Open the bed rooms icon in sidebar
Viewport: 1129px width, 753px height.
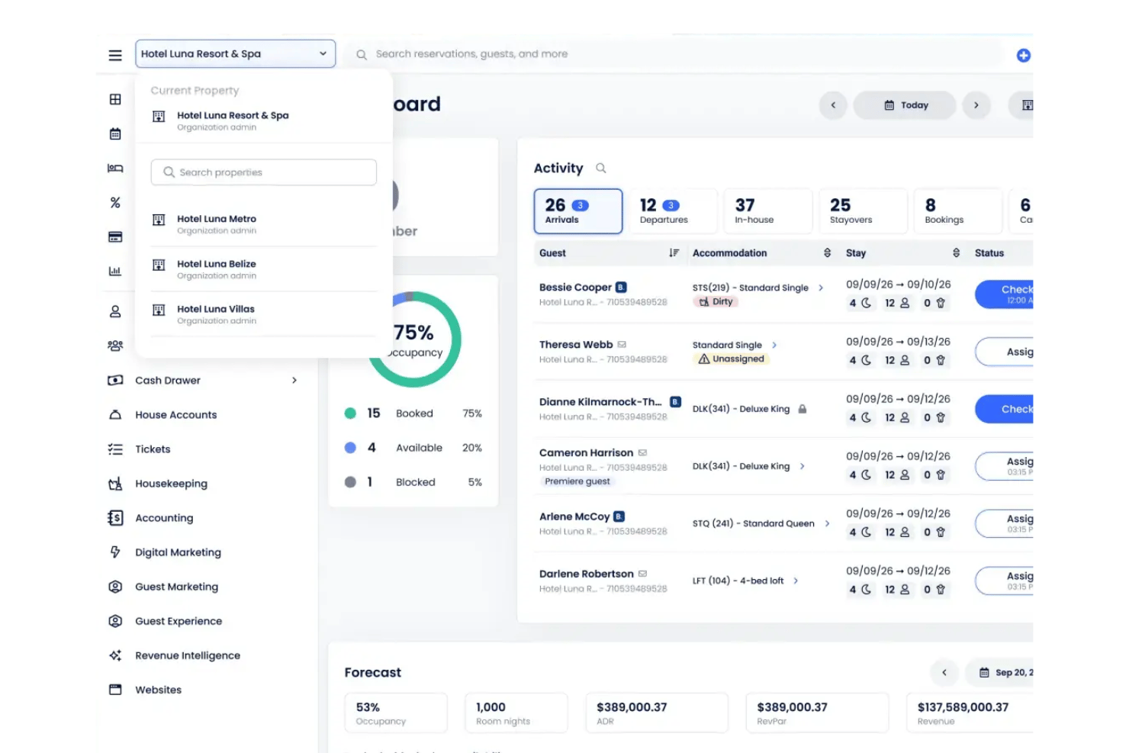click(115, 168)
